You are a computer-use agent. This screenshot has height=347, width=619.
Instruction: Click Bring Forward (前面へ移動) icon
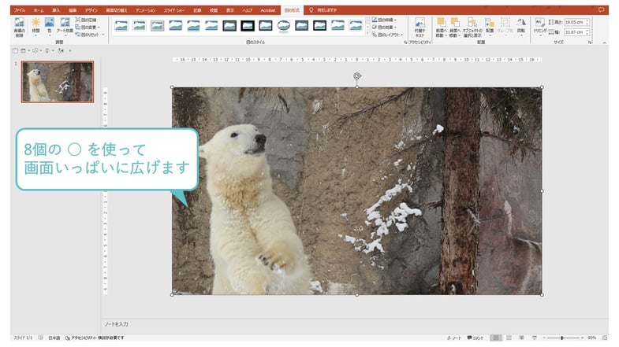441,28
